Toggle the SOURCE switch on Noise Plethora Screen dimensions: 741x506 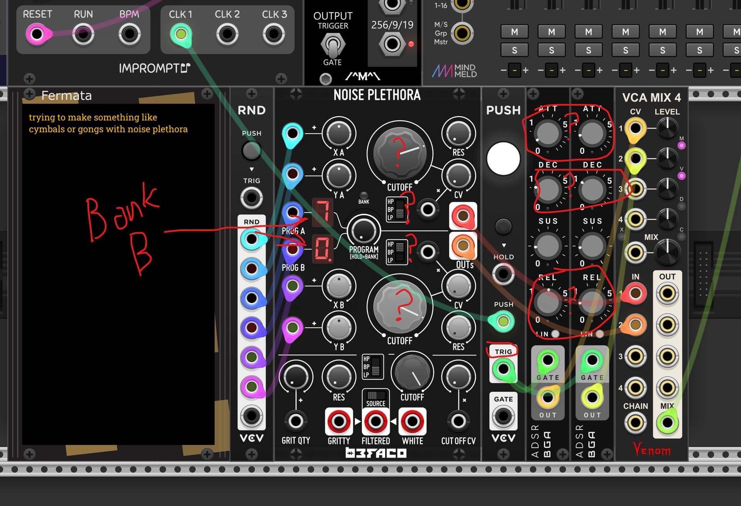(x=376, y=395)
